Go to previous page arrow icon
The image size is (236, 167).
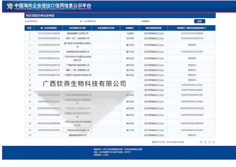pos(205,142)
